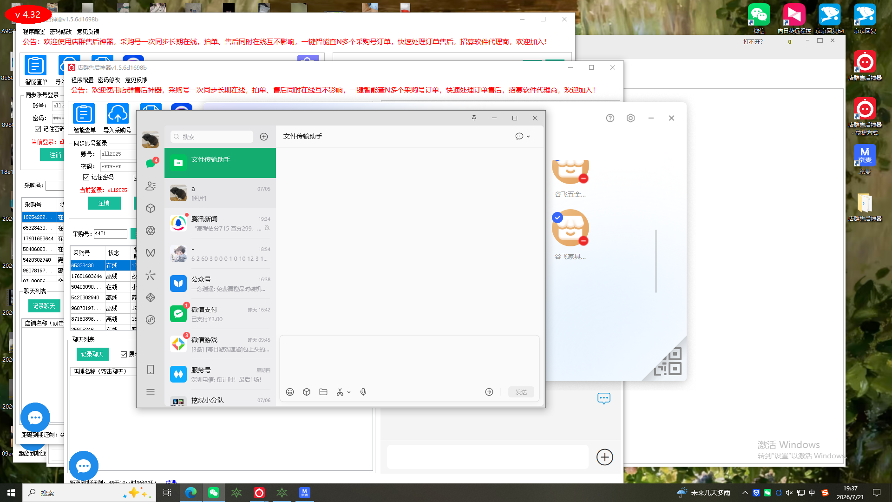This screenshot has height=502, width=892.
Task: Open the hamburger menu in WeChat sidebar
Action: [151, 392]
